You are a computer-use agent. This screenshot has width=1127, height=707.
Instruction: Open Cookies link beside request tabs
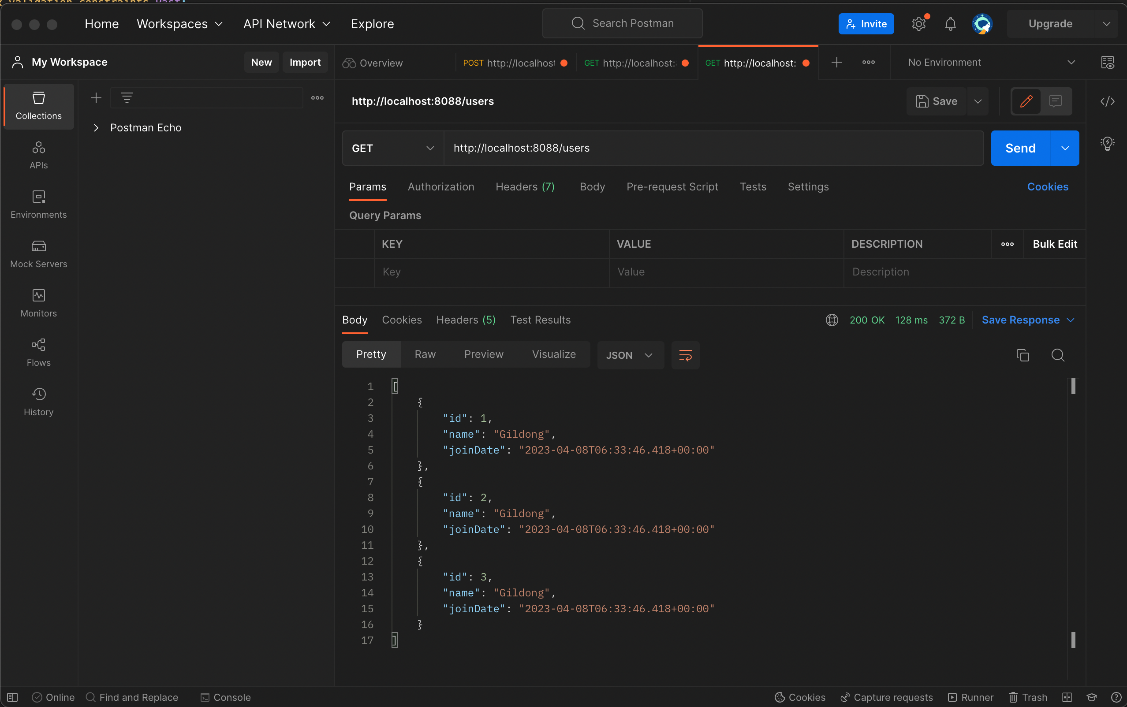[x=1048, y=186]
